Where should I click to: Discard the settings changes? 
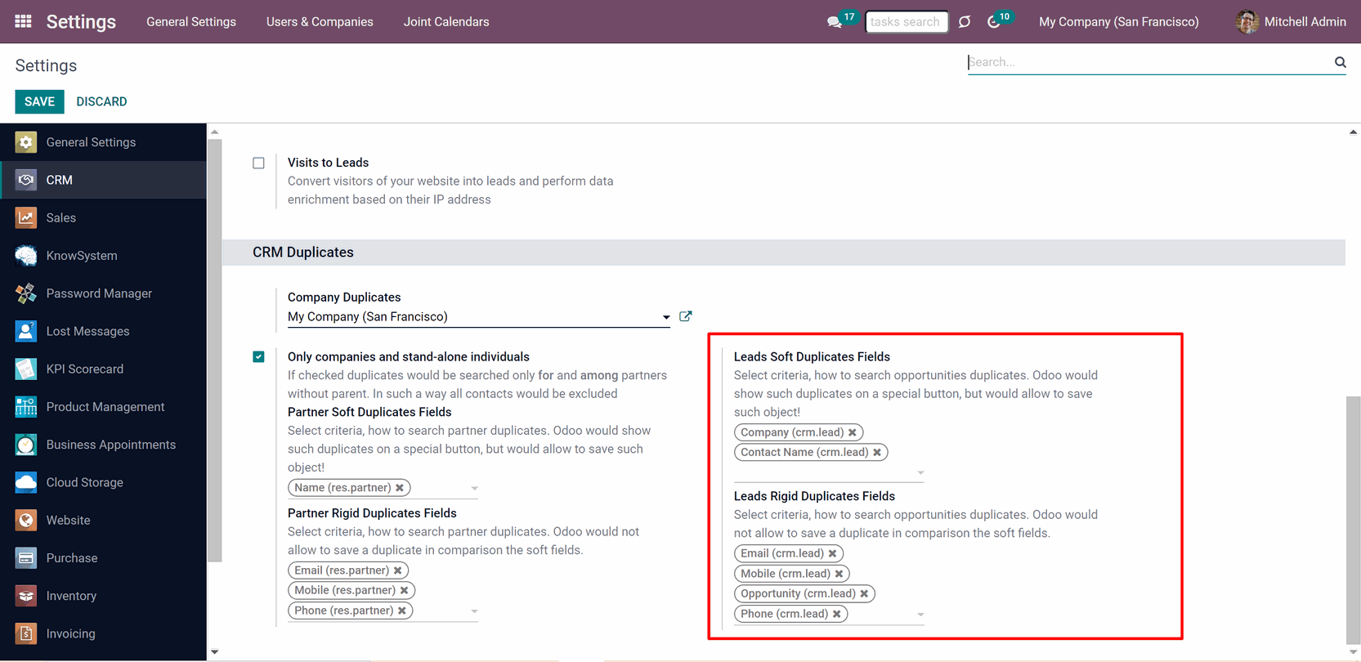coord(101,101)
